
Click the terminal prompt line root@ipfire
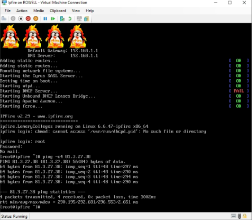[x=20, y=207]
